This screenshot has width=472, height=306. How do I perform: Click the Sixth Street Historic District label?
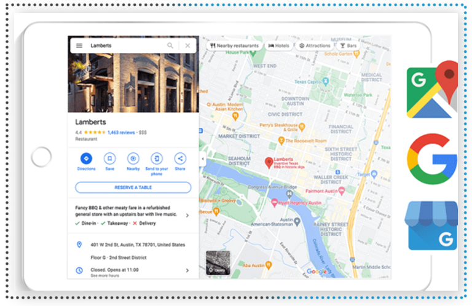(340, 154)
